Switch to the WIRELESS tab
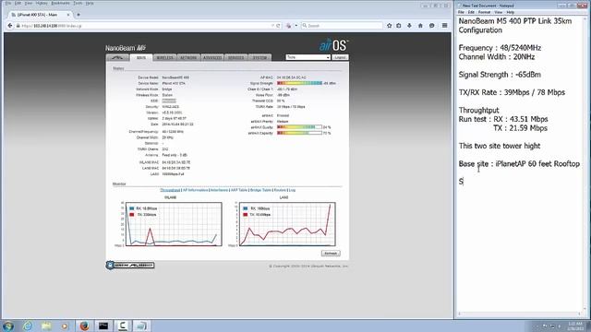 (164, 57)
